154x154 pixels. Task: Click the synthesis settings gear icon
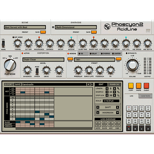click(x=53, y=27)
